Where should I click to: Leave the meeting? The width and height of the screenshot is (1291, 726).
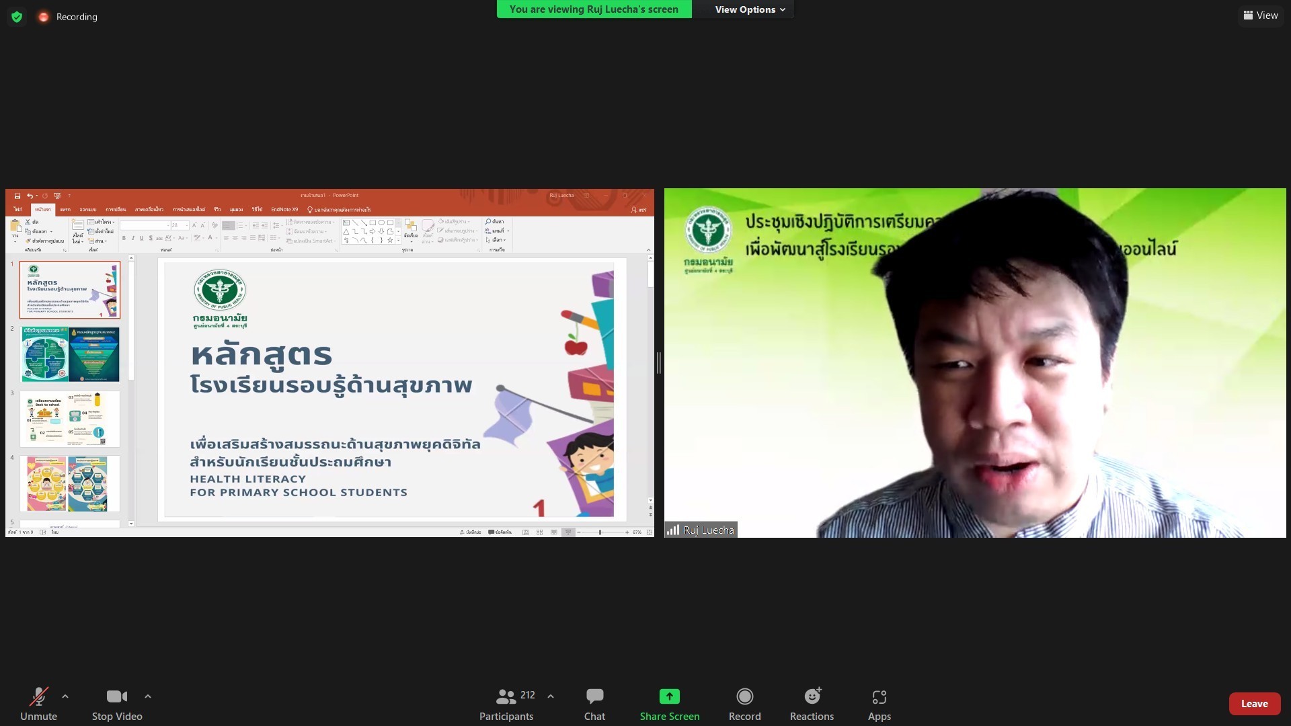pyautogui.click(x=1254, y=704)
